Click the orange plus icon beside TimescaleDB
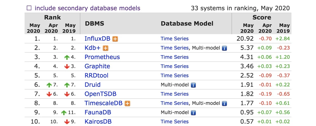 point(127,103)
